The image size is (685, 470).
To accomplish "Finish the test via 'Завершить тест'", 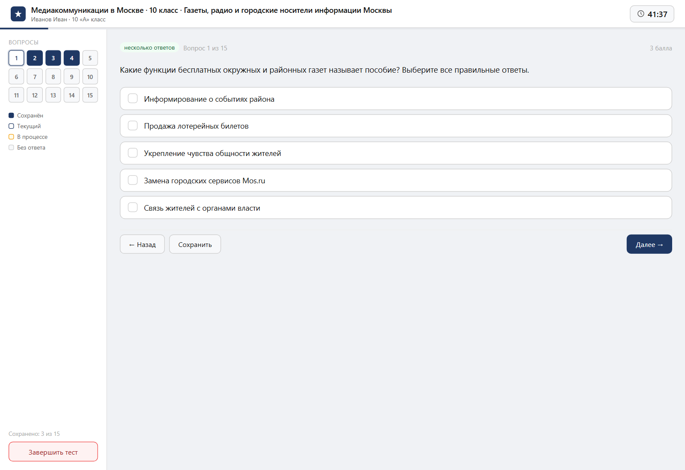I will pos(53,452).
